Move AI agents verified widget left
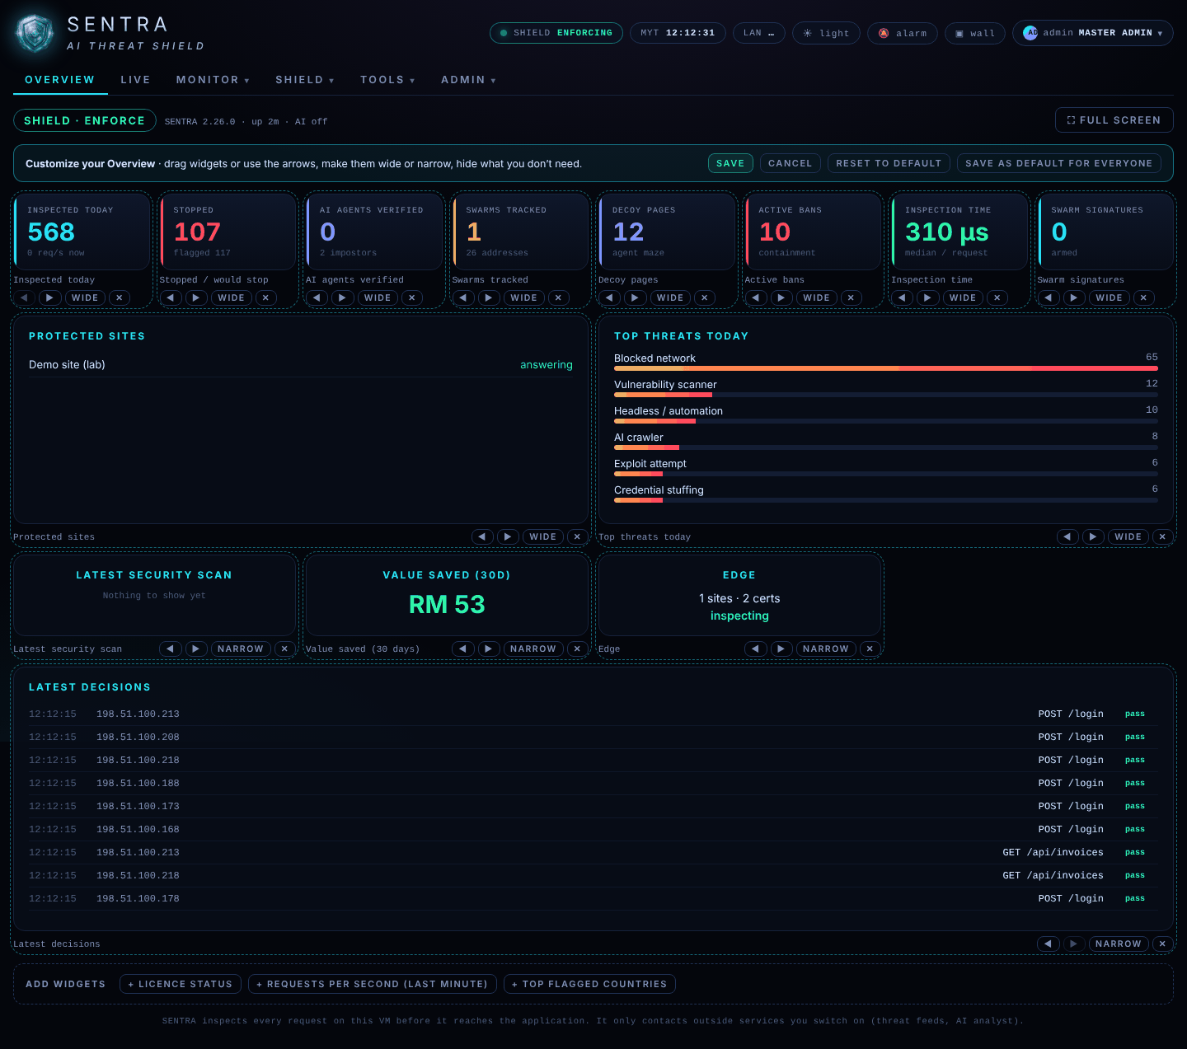The image size is (1187, 1049). coord(317,297)
